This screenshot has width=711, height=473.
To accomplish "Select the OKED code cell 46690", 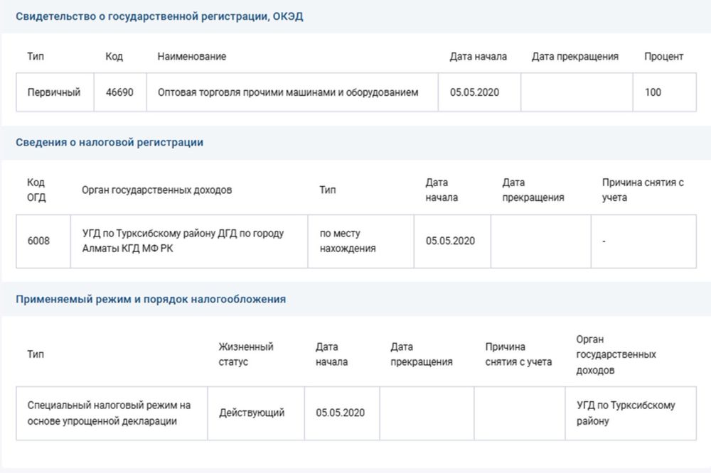I will [120, 92].
